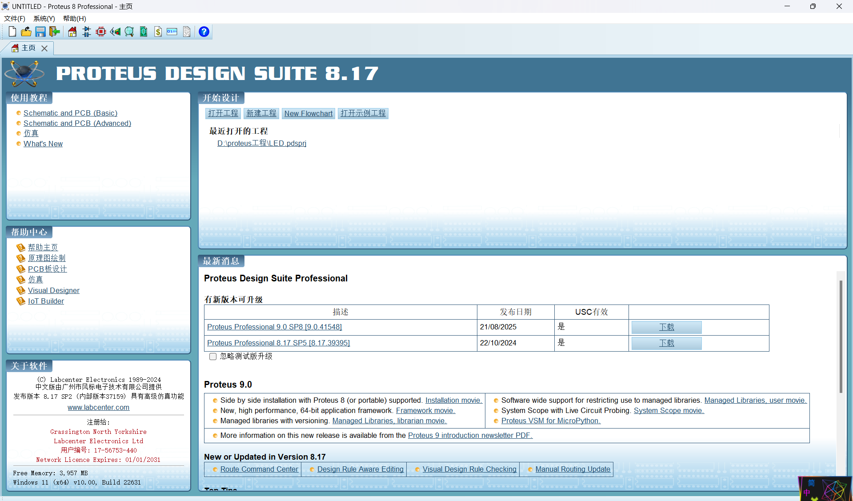Click the book icon beside Visual Designer
This screenshot has width=853, height=501.
(21, 290)
